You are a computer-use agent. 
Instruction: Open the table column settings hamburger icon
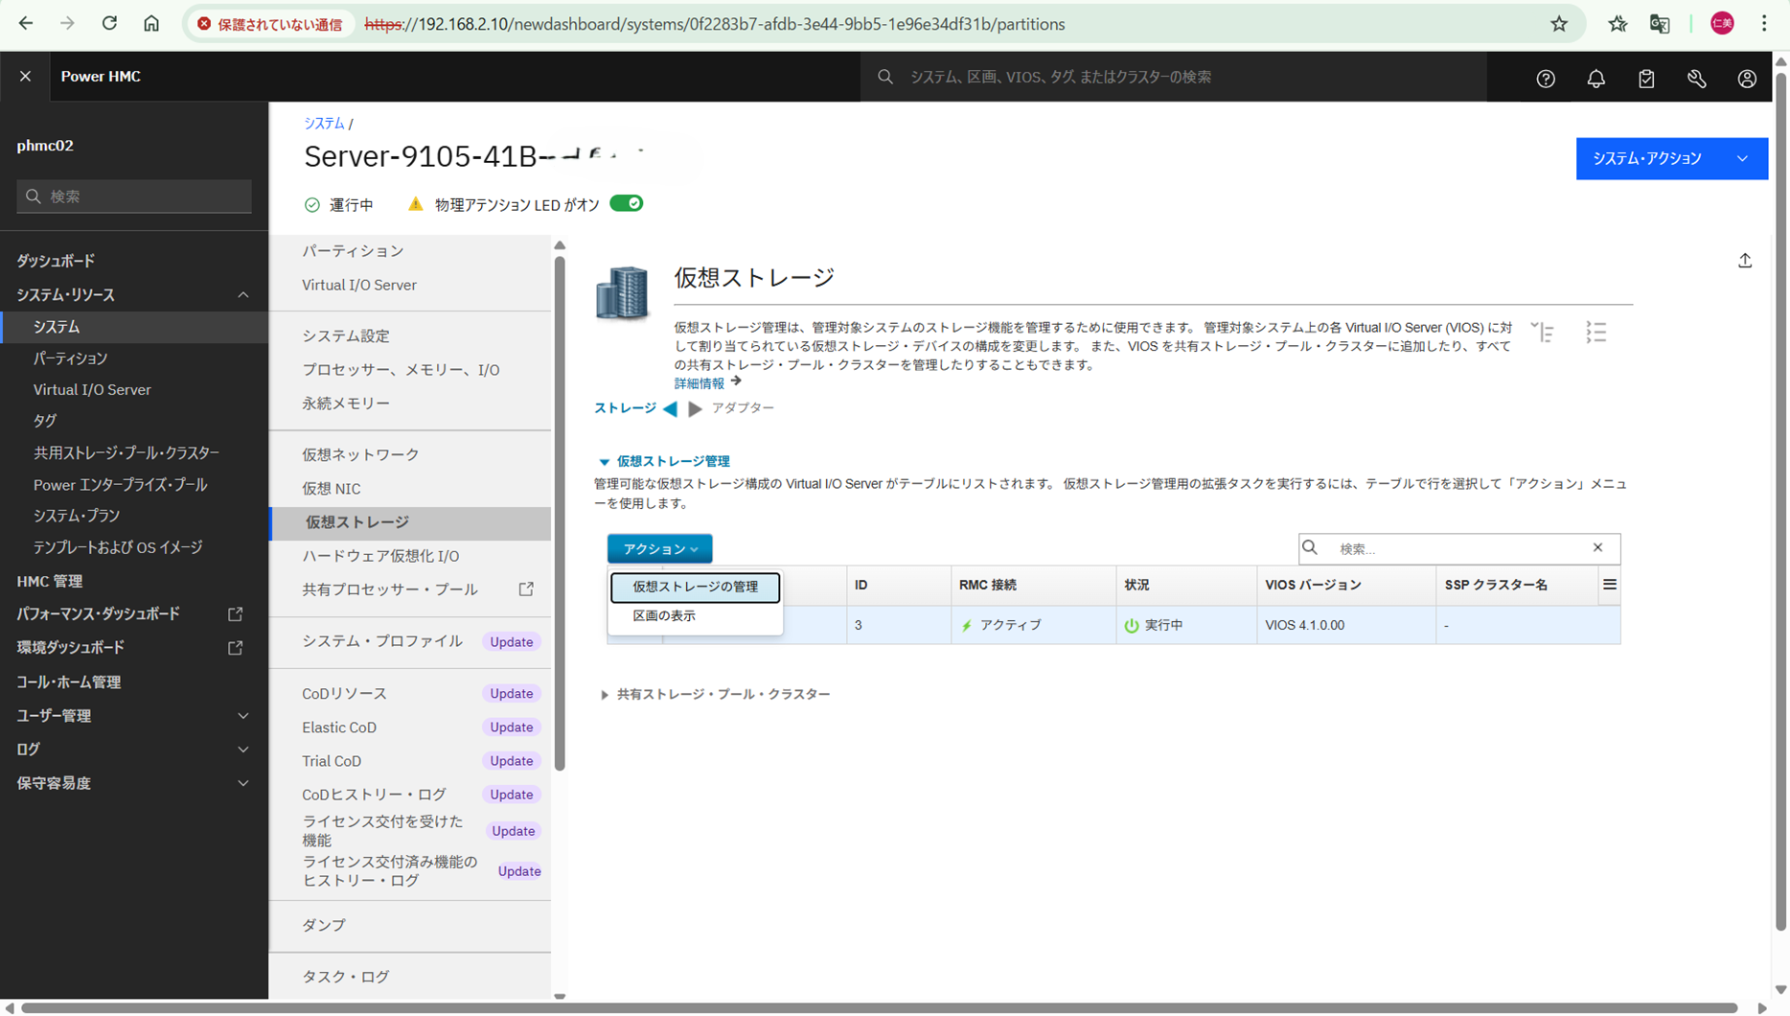point(1609,584)
